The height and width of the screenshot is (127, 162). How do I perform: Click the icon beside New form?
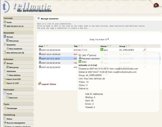tap(8, 97)
